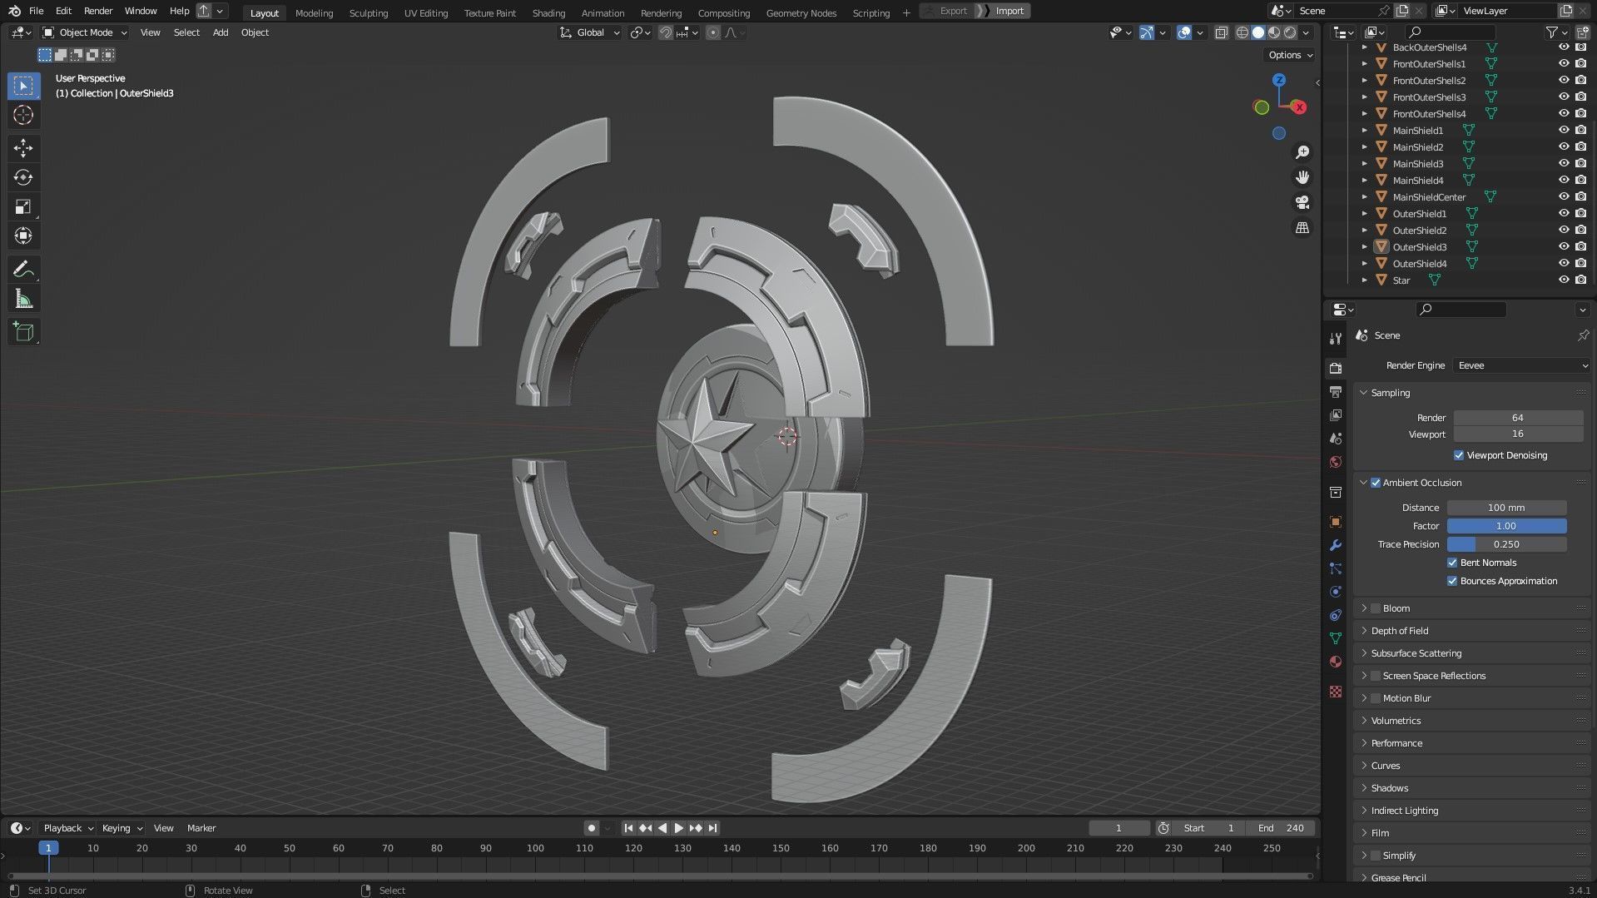Open the Texture properties tab
Screen dimensions: 1597x898
click(x=1336, y=692)
